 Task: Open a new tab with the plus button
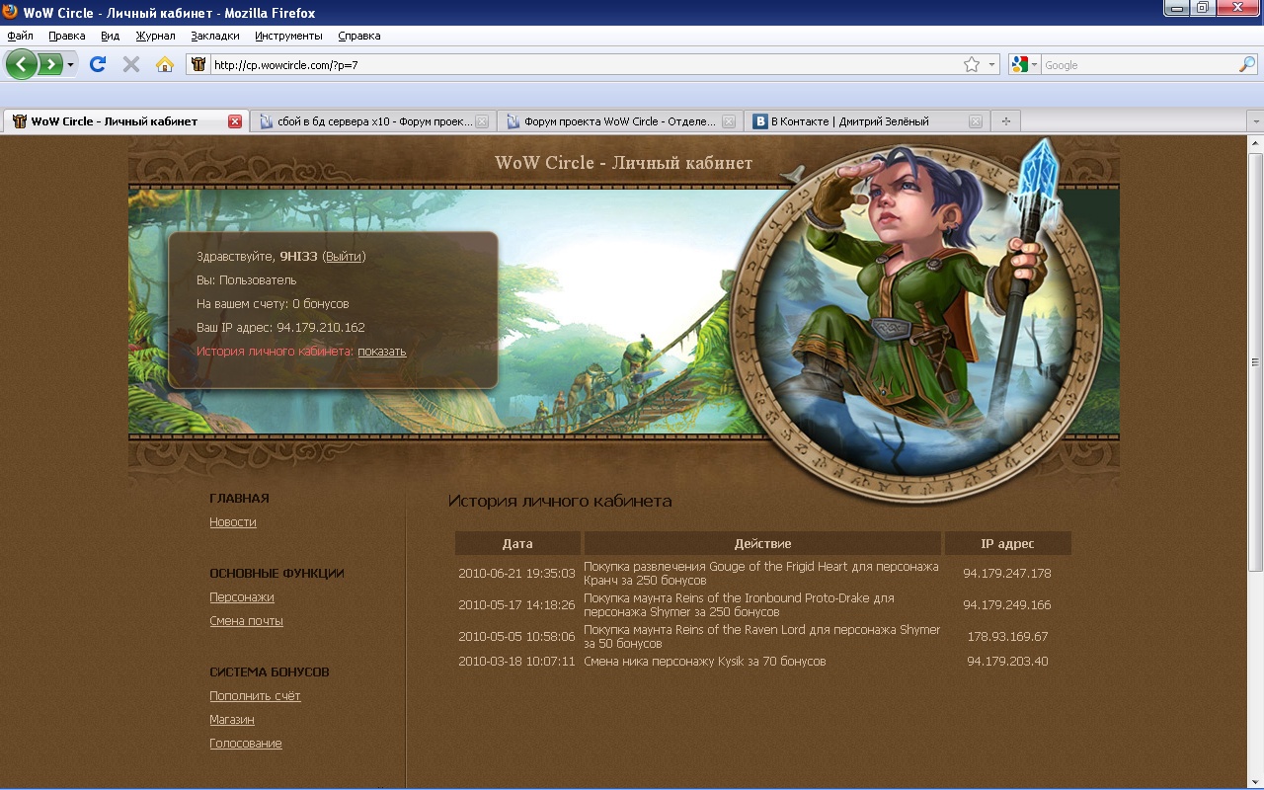coord(1006,121)
